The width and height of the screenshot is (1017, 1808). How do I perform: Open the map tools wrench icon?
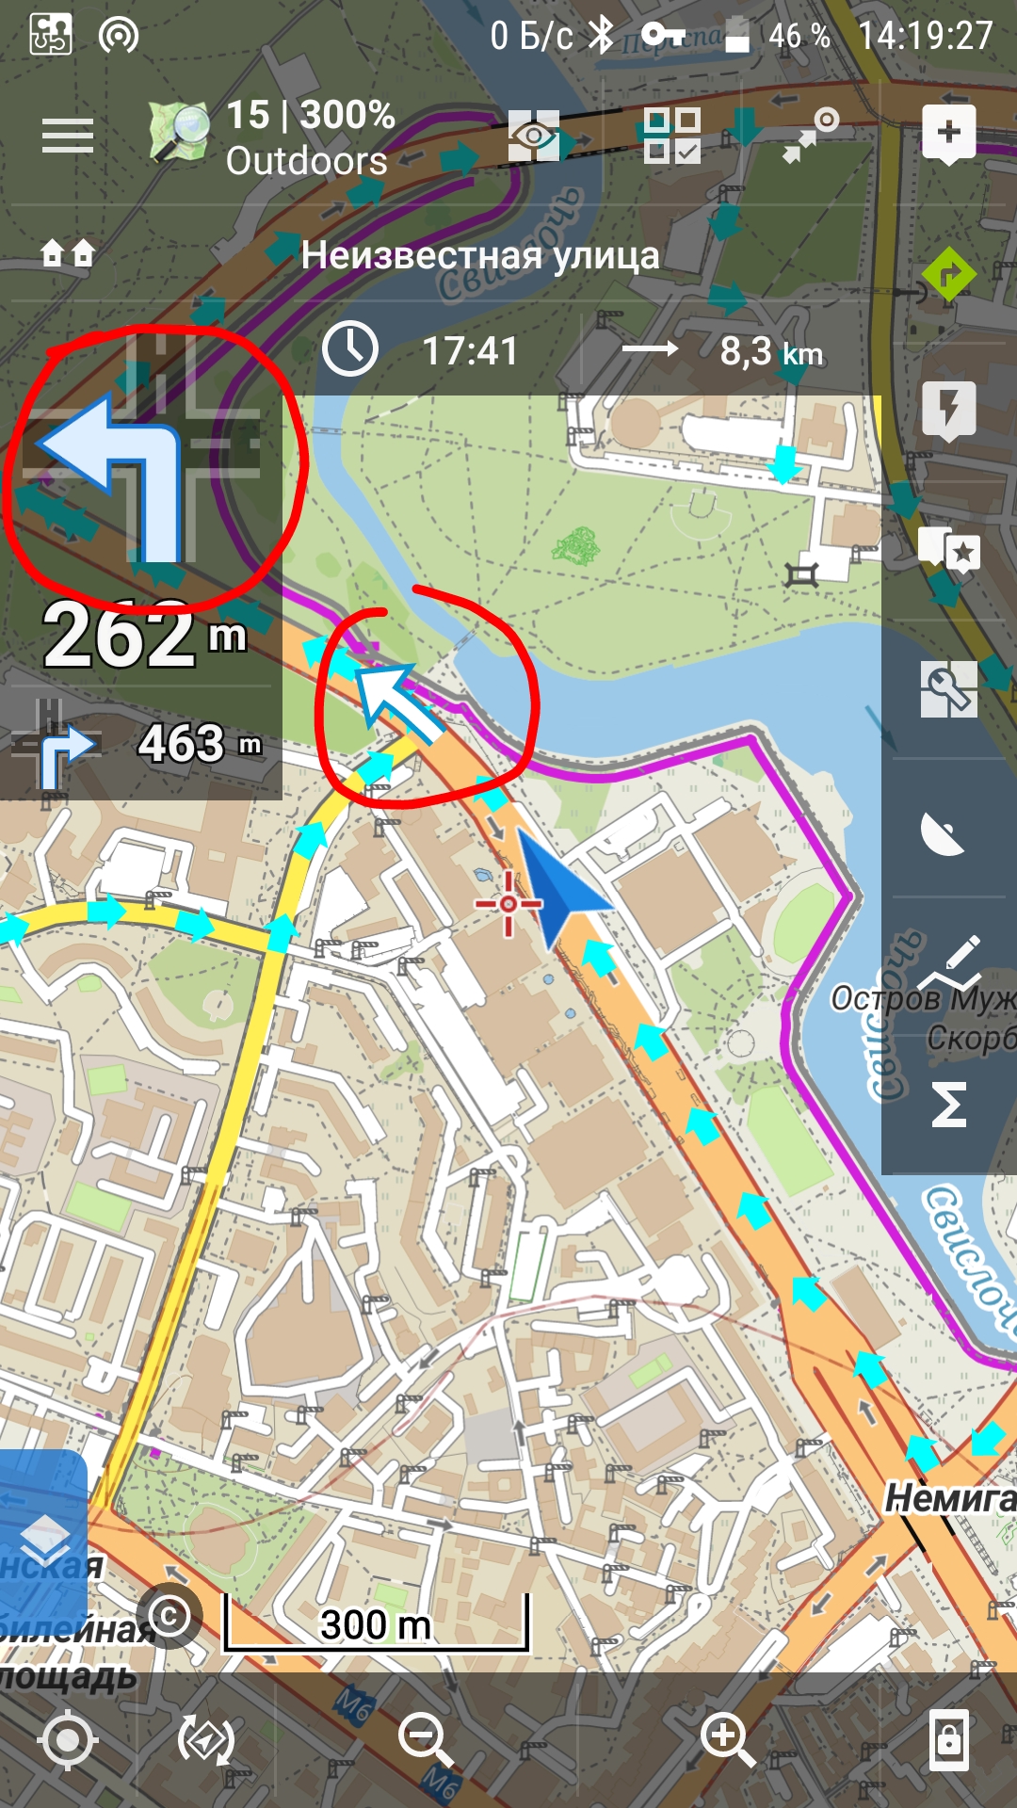pos(948,688)
